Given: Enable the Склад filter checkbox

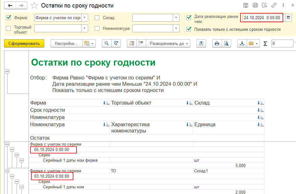Looking at the screenshot, I should [x=97, y=18].
